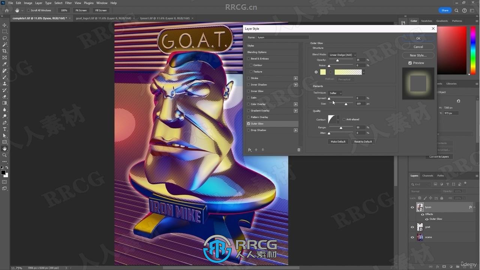The image size is (480, 270).
Task: Uncheck the Outer Glow checkbox
Action: tap(248, 124)
